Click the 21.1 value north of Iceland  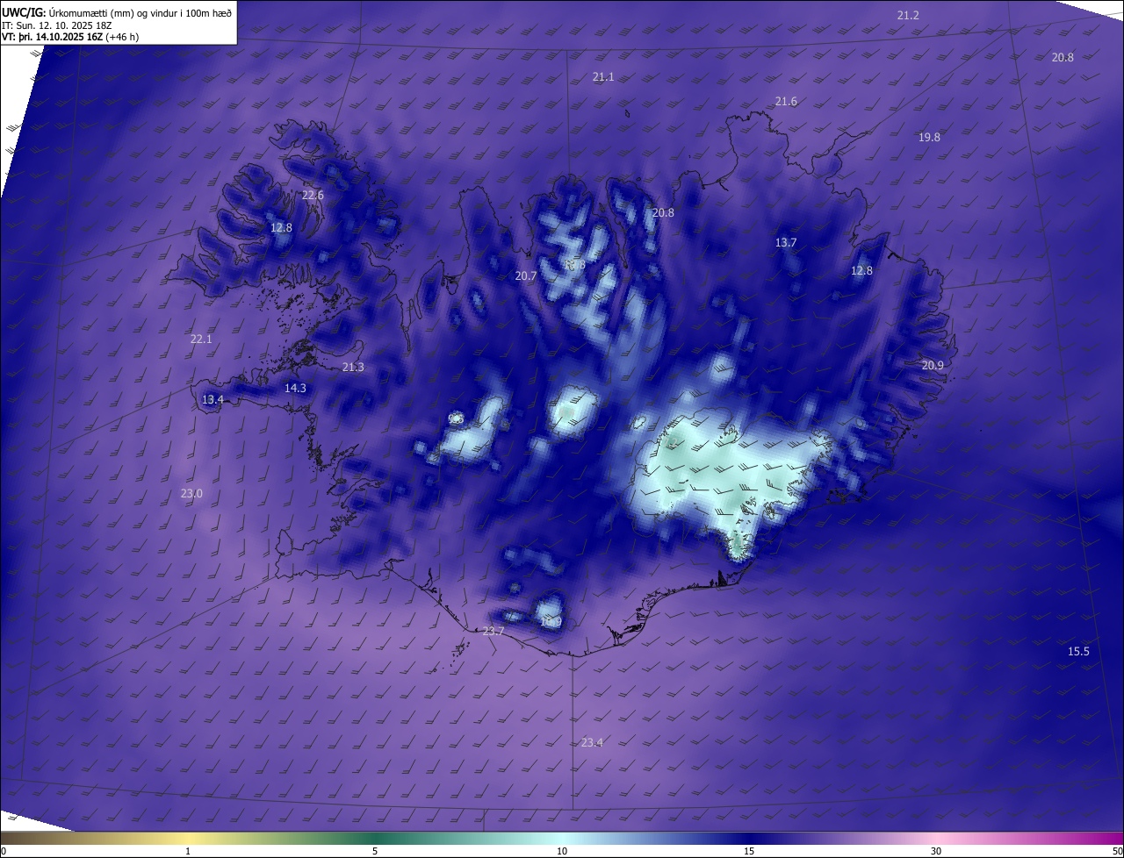603,77
